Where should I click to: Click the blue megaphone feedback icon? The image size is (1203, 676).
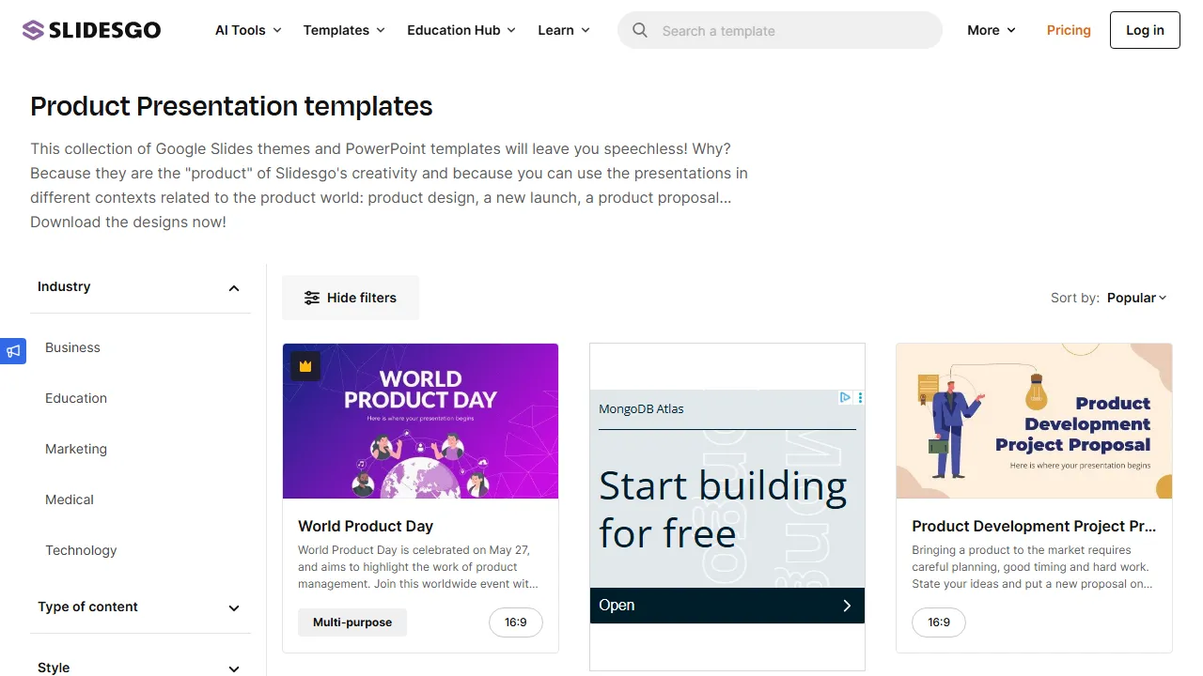13,351
